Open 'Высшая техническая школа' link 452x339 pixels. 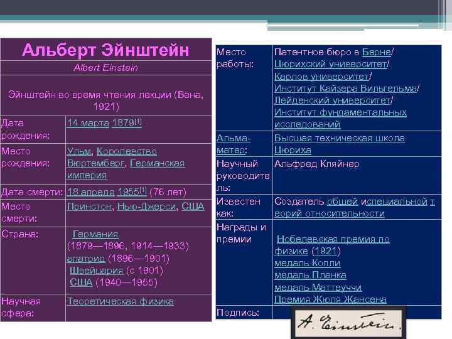[340, 138]
